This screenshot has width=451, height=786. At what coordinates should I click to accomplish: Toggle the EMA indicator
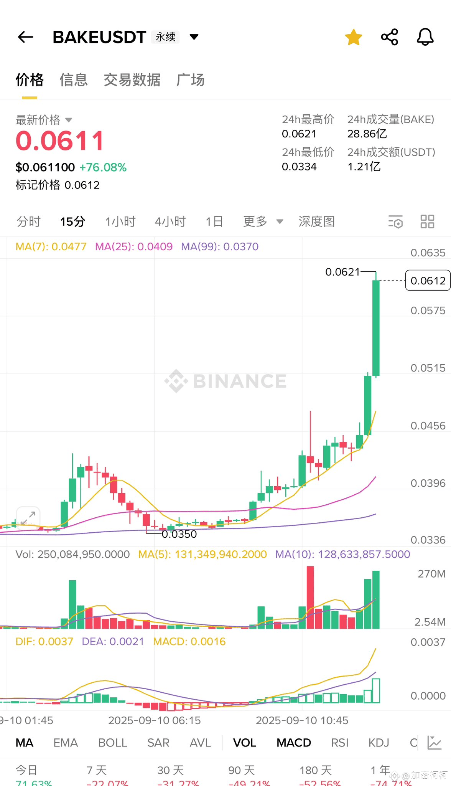(x=66, y=743)
